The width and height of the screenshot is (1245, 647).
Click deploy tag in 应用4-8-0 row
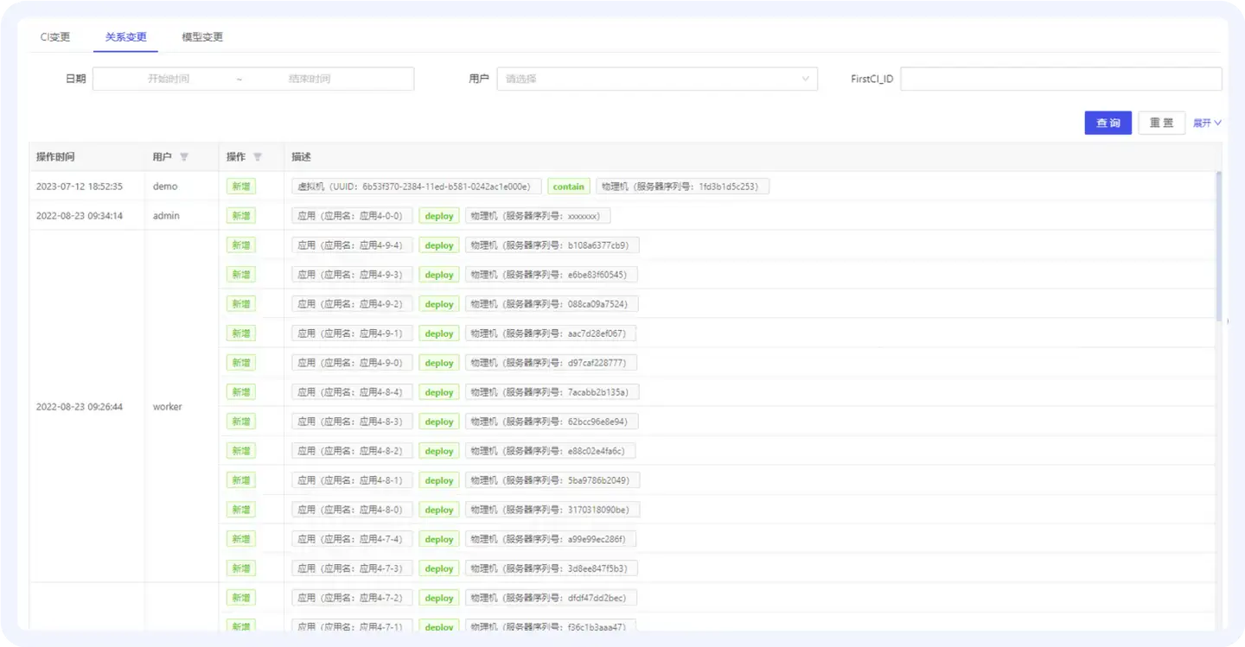439,510
